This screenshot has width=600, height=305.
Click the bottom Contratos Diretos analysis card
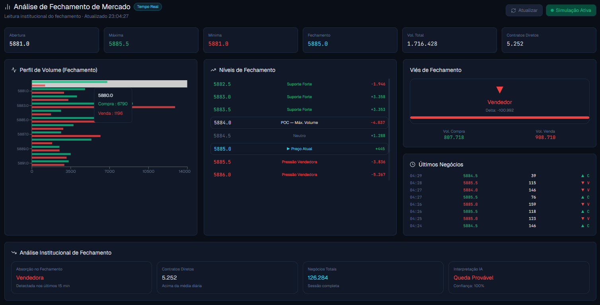[227, 278]
